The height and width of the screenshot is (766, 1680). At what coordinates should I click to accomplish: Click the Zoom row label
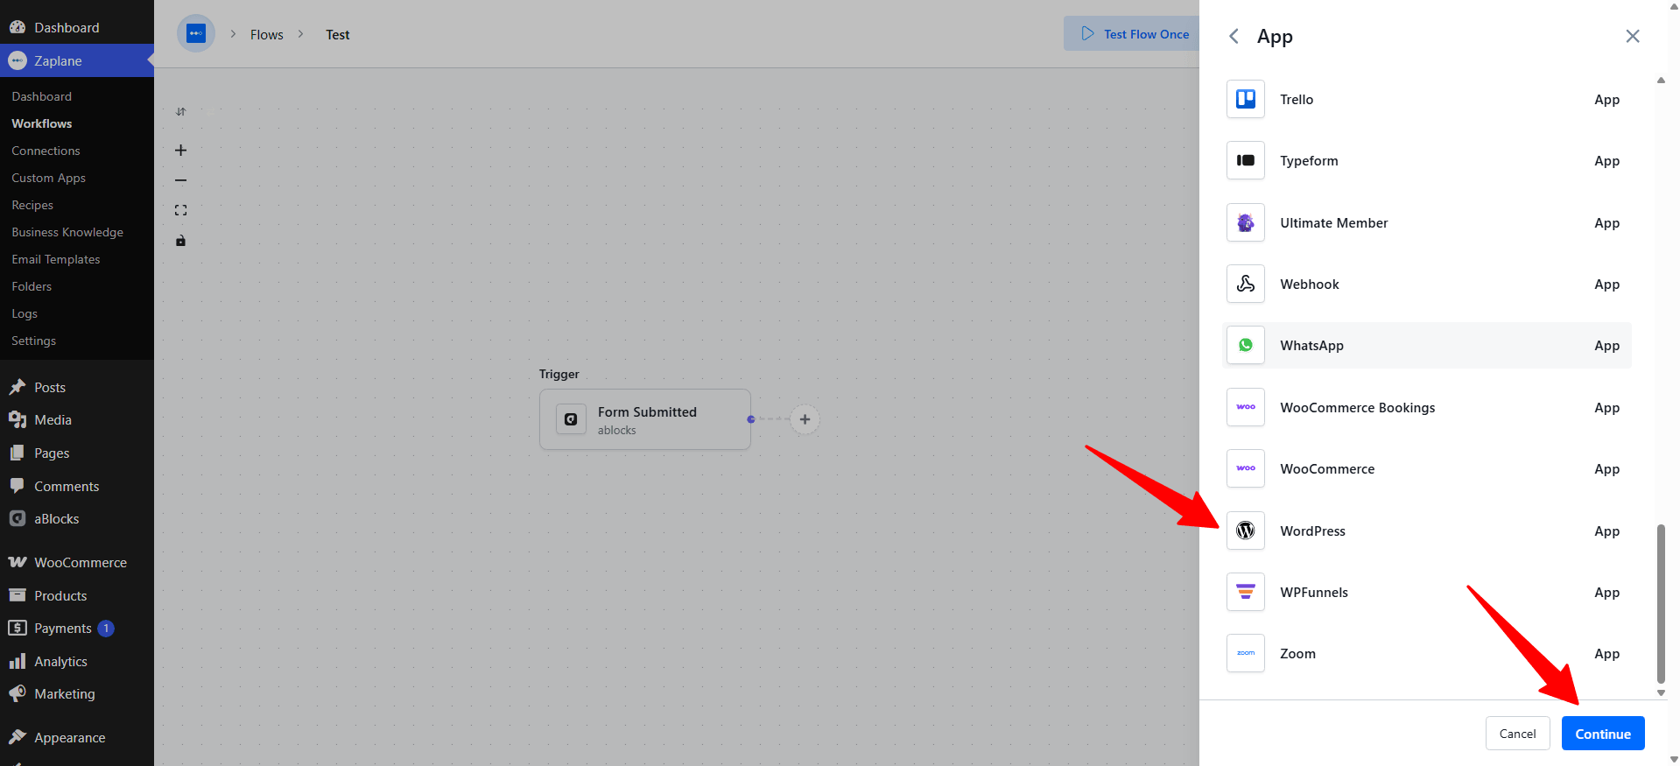(x=1297, y=653)
